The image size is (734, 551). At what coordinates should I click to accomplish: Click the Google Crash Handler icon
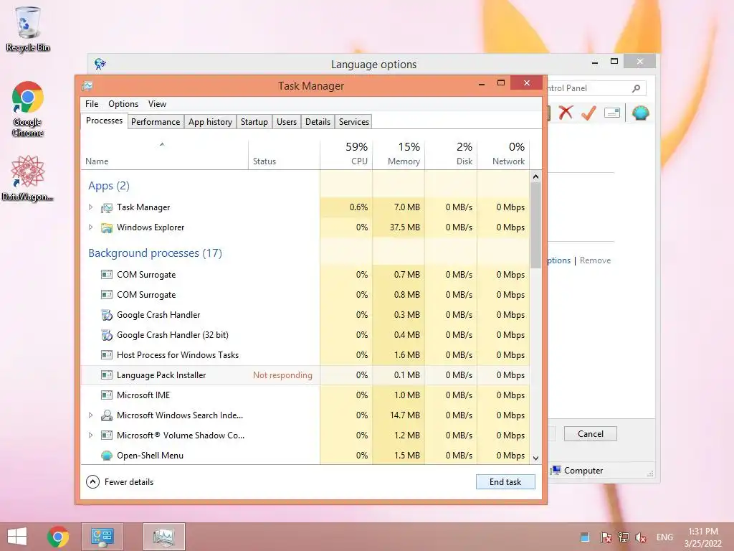pyautogui.click(x=107, y=315)
